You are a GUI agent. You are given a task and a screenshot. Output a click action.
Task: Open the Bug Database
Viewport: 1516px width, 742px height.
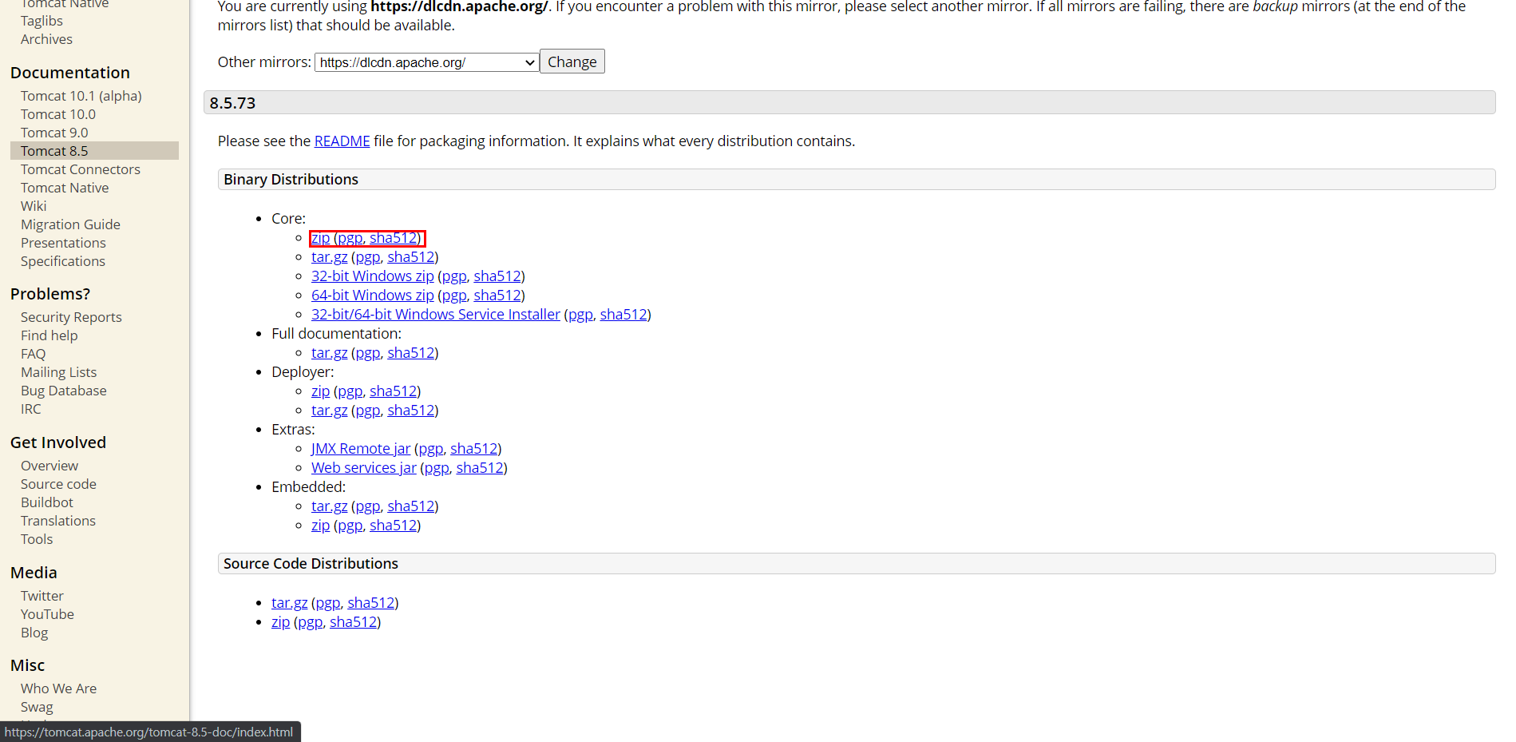[x=64, y=391]
